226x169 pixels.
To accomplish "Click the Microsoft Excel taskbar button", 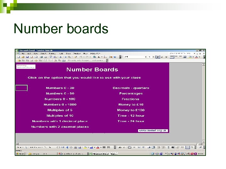I will coord(104,154).
